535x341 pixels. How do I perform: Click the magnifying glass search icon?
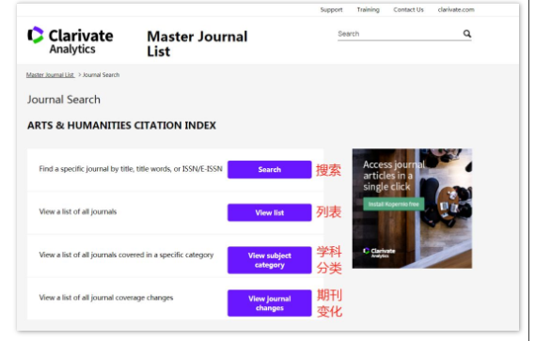click(466, 34)
